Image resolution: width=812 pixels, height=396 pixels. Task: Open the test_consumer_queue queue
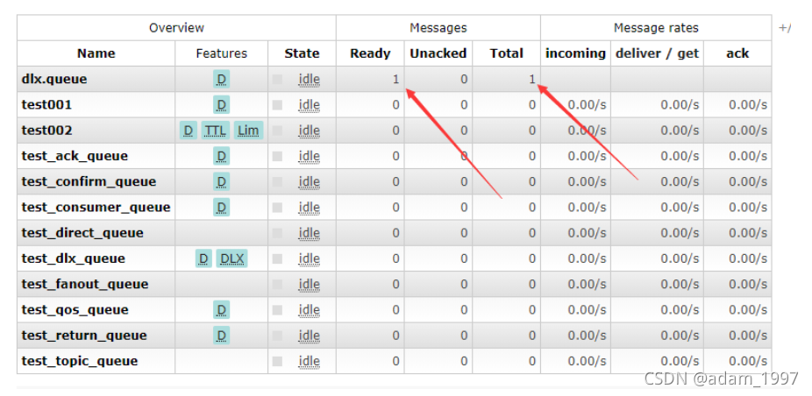click(96, 208)
